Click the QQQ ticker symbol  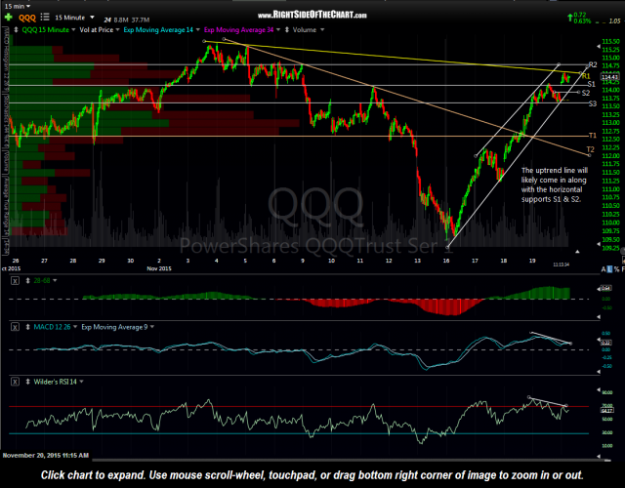pos(27,18)
